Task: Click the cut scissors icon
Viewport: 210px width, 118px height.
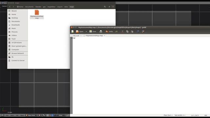Action: 122,31
